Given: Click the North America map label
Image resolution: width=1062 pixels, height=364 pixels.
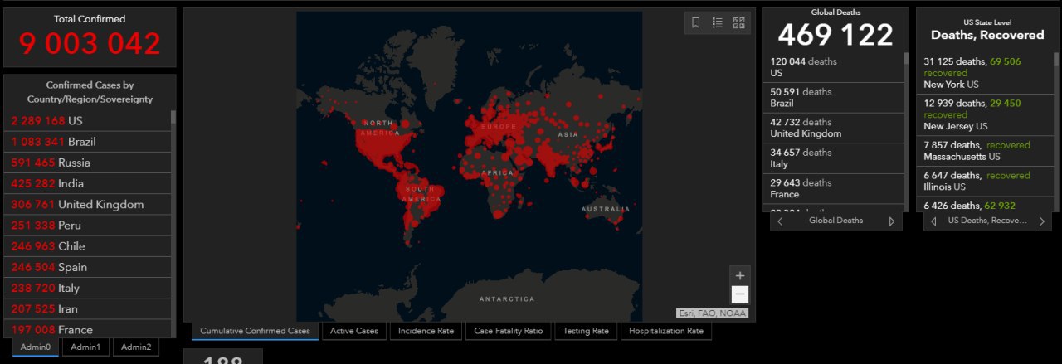Looking at the screenshot, I should tap(379, 128).
